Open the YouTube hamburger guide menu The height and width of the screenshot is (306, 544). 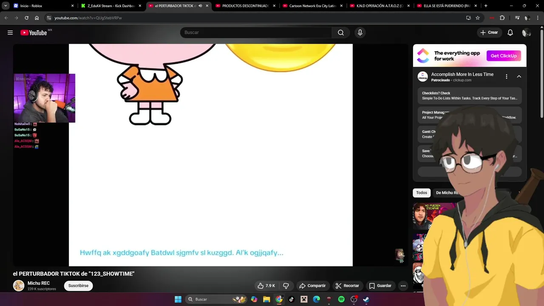pyautogui.click(x=10, y=33)
